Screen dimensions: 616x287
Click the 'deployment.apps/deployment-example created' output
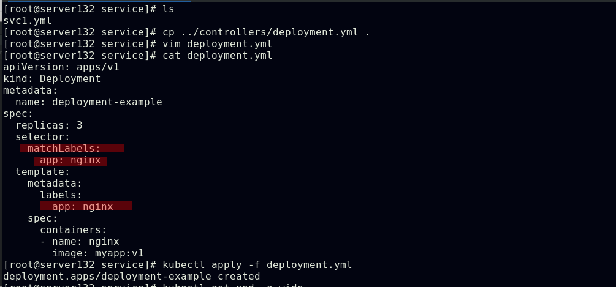coord(131,277)
